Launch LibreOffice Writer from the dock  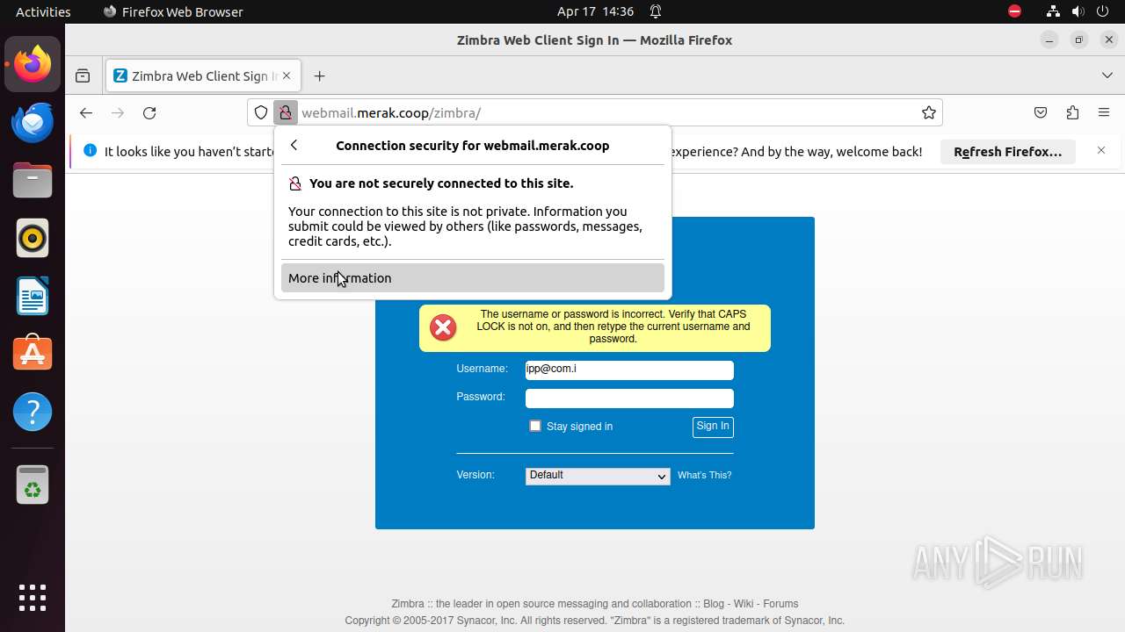(x=33, y=296)
